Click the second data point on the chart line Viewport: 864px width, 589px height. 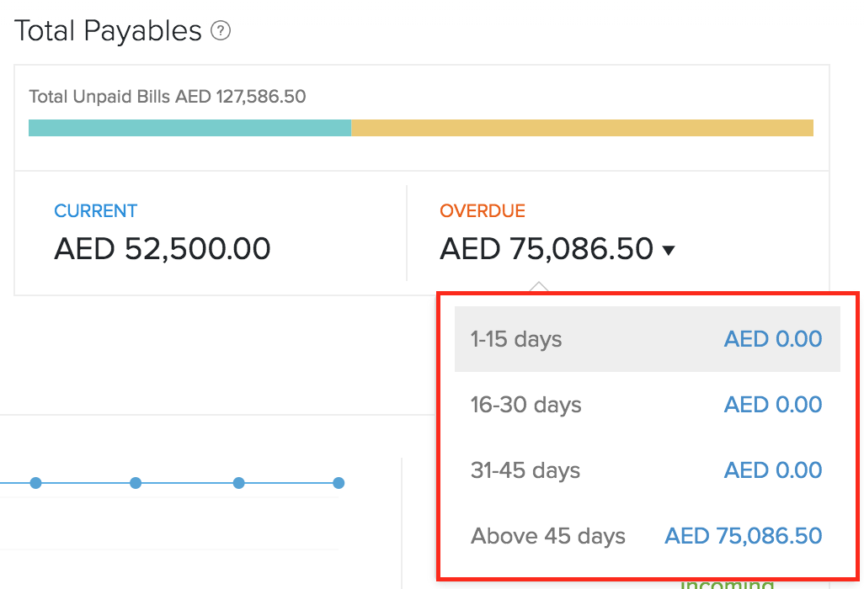pos(136,483)
